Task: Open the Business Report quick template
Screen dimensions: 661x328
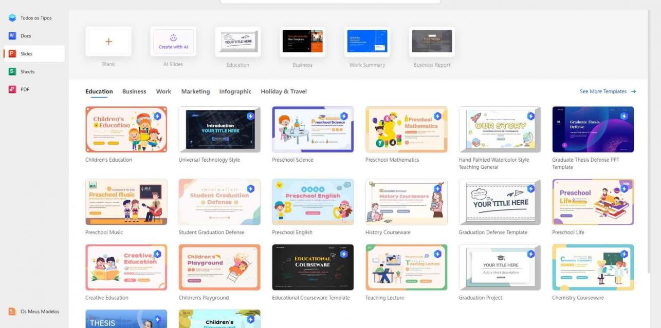Action: click(432, 42)
